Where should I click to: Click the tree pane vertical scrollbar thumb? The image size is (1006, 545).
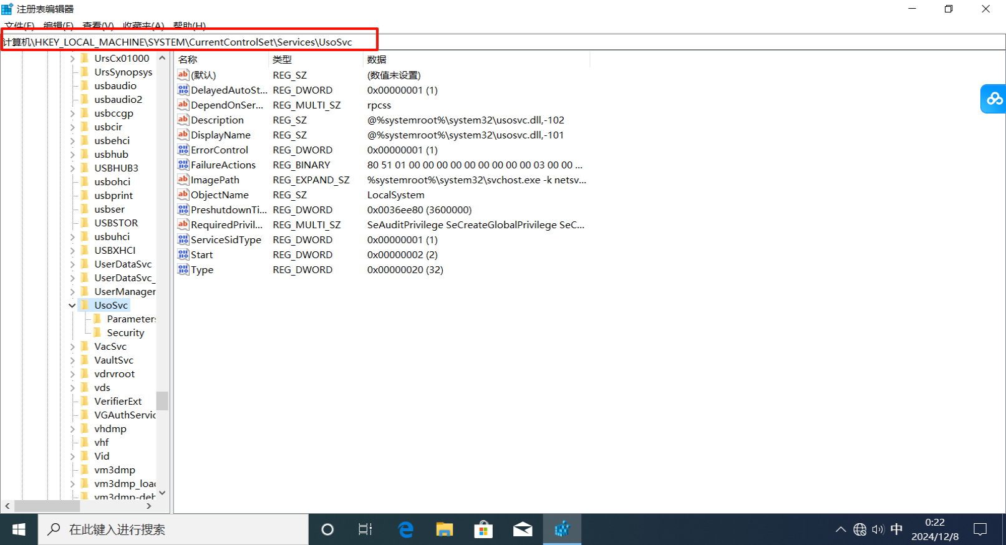162,400
